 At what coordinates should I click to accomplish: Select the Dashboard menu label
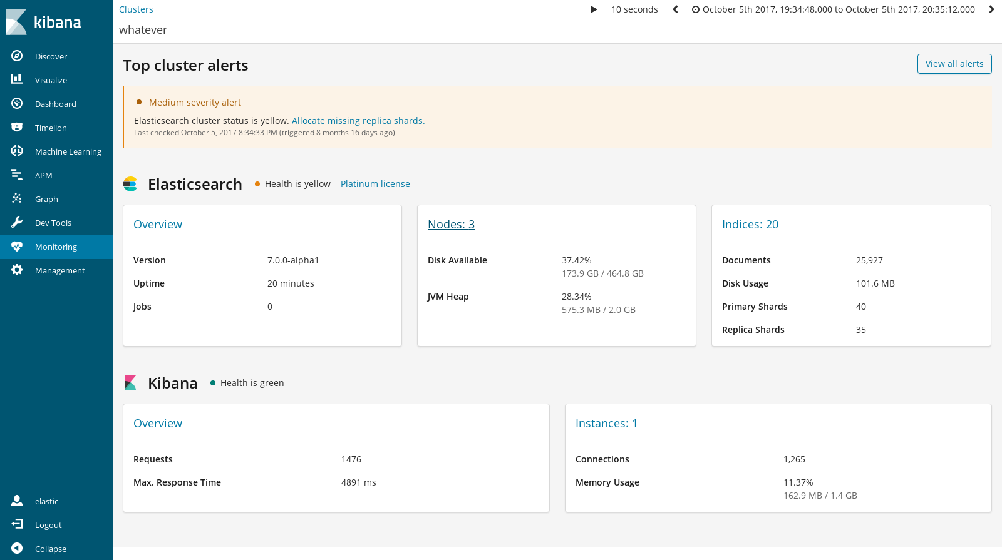(x=56, y=104)
